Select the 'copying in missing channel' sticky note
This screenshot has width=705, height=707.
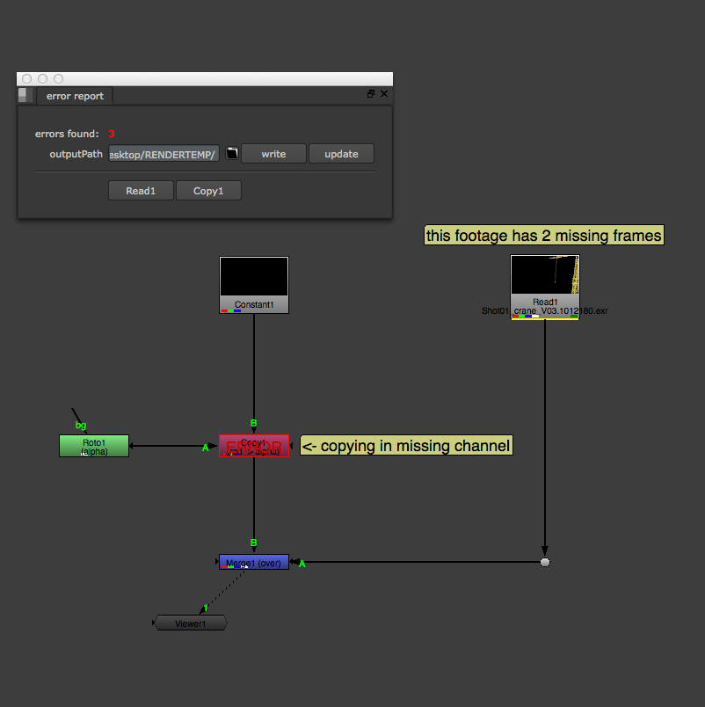[406, 446]
